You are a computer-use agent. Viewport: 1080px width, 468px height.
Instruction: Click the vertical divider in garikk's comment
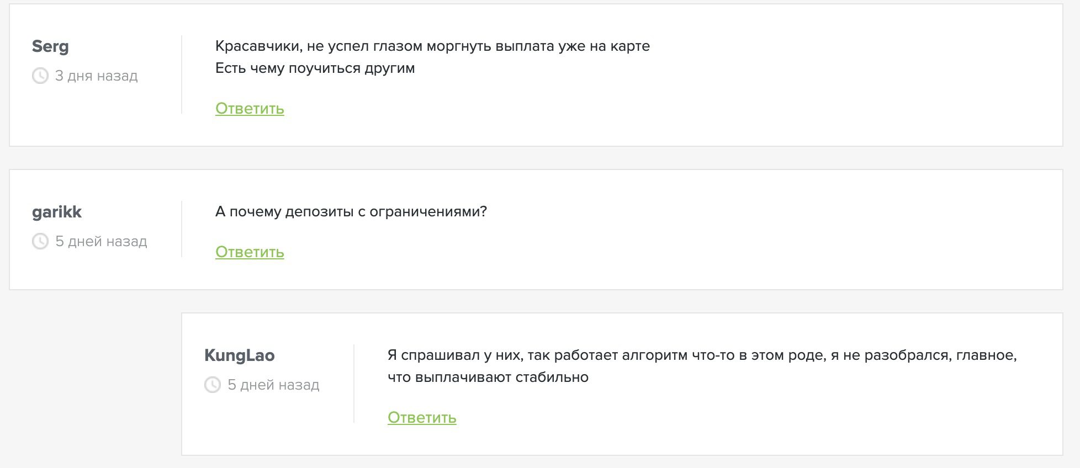[x=182, y=229]
